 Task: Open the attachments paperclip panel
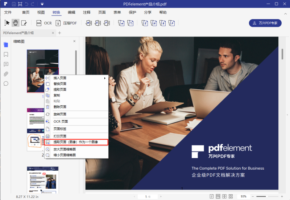[6, 74]
